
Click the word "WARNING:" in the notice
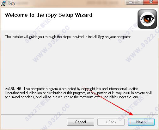[14, 89]
